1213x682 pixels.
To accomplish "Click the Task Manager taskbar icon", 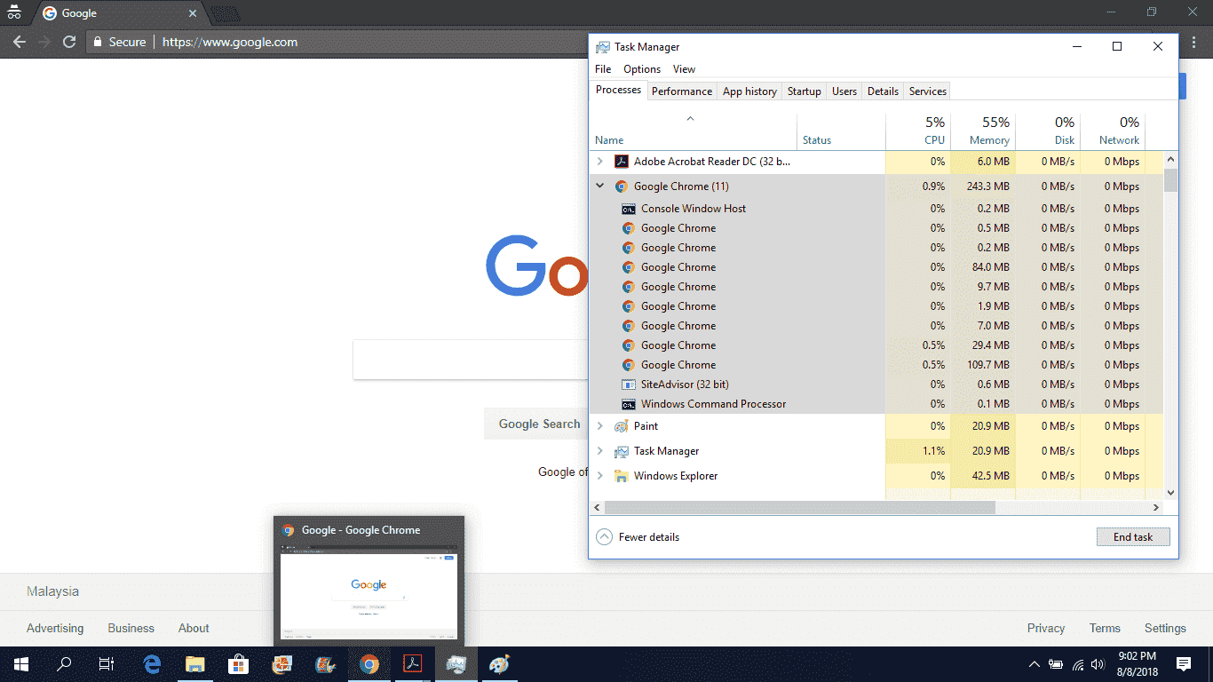I will pyautogui.click(x=456, y=664).
